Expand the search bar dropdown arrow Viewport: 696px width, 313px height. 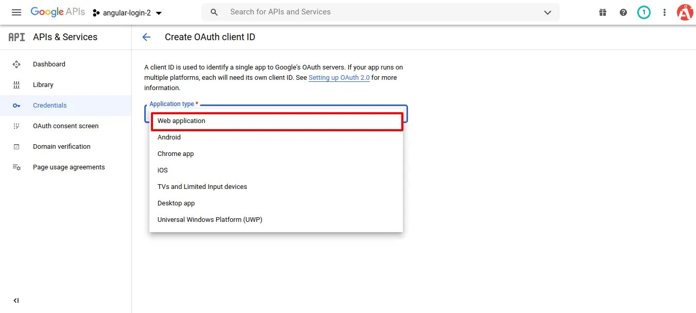click(x=548, y=12)
